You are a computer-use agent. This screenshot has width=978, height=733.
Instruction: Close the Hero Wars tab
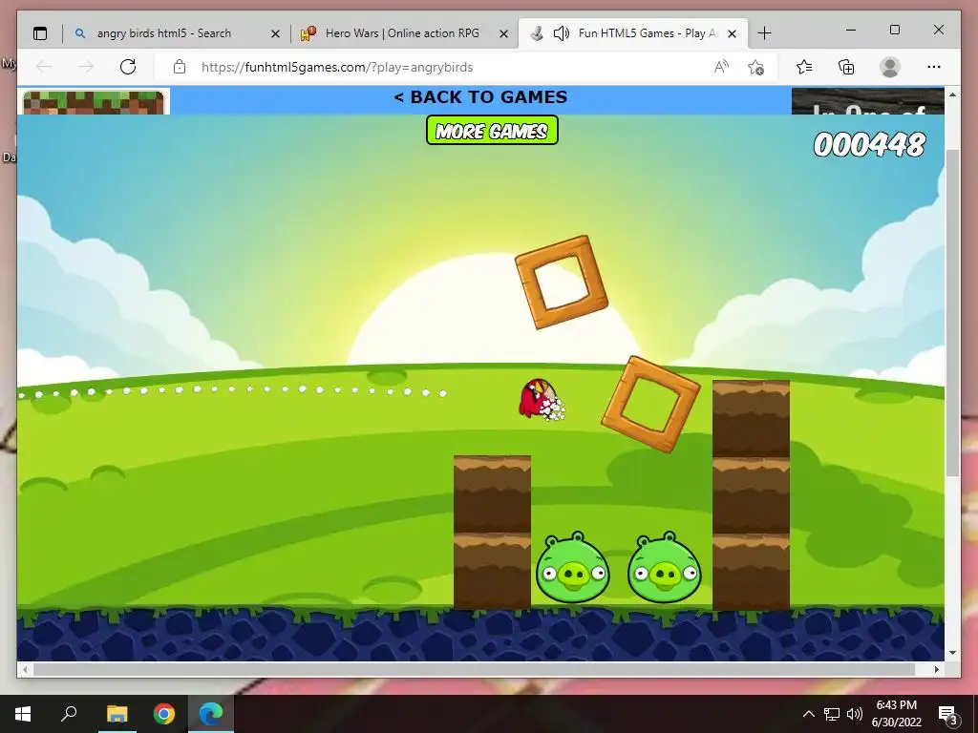tap(504, 33)
